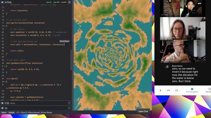This screenshot has height=118, width=211.
Task: Open HTML editor settings gear
Action: click(2, 2)
